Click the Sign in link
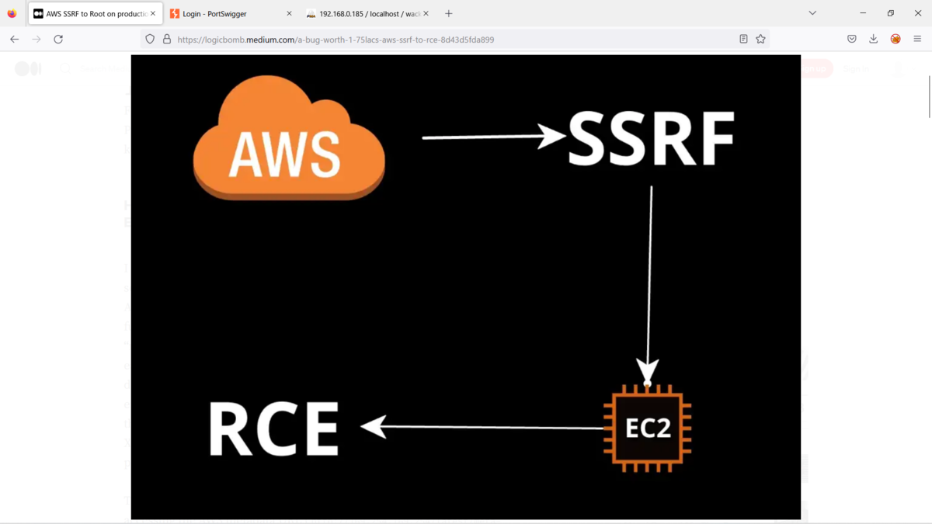The image size is (932, 524). [856, 69]
